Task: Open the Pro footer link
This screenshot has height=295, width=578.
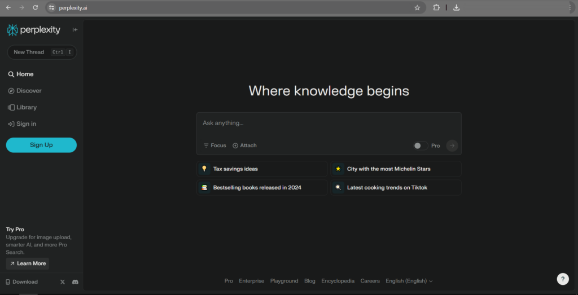Action: tap(229, 281)
